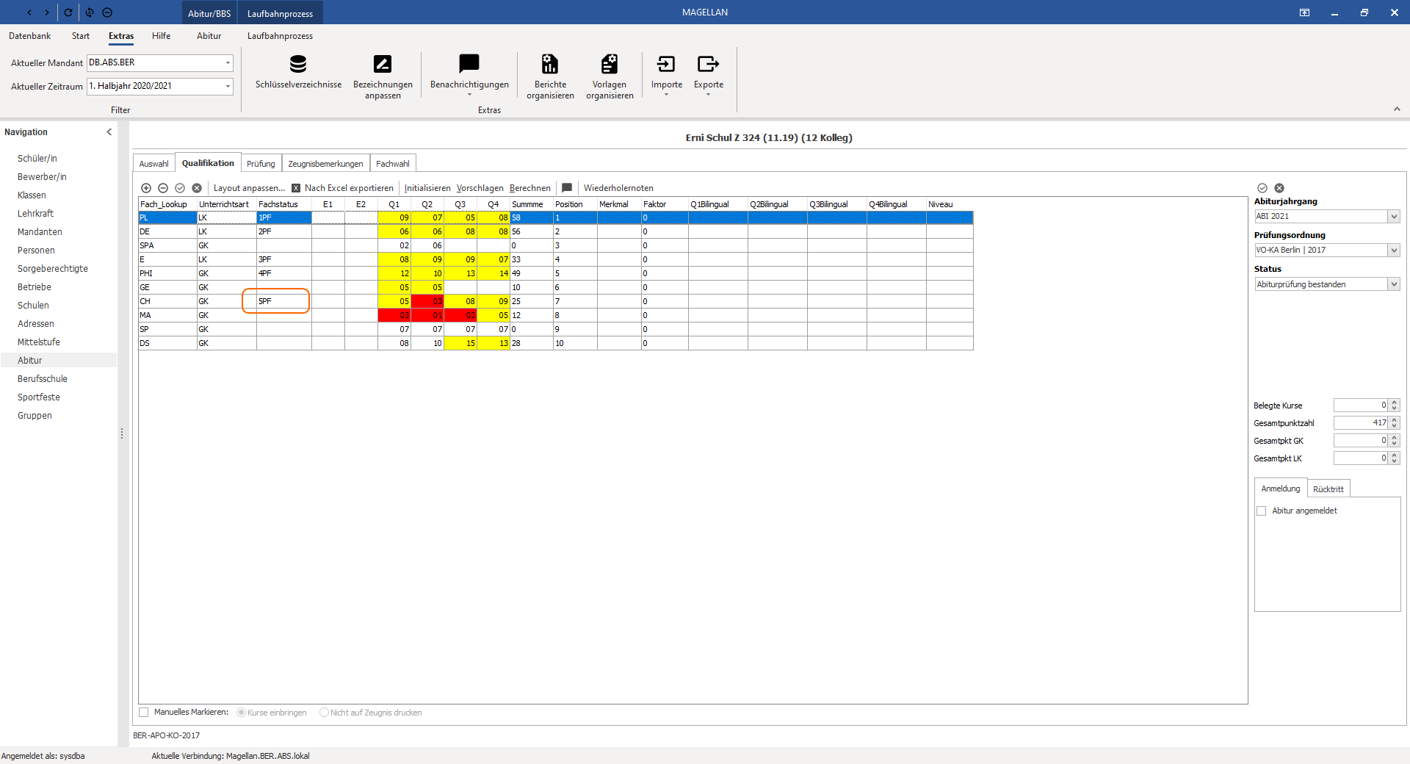Click the Berichte organisieren icon
1410x764 pixels.
(550, 65)
